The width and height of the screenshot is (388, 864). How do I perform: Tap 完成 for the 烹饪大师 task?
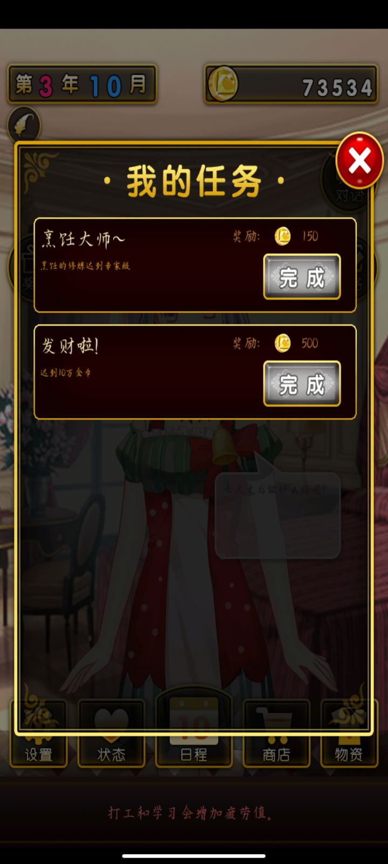tap(302, 277)
